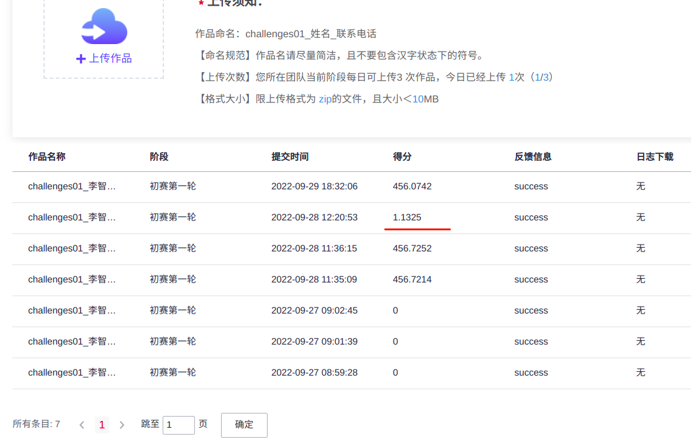Click success feedback for 2022-09-27 09:01:39

point(531,341)
